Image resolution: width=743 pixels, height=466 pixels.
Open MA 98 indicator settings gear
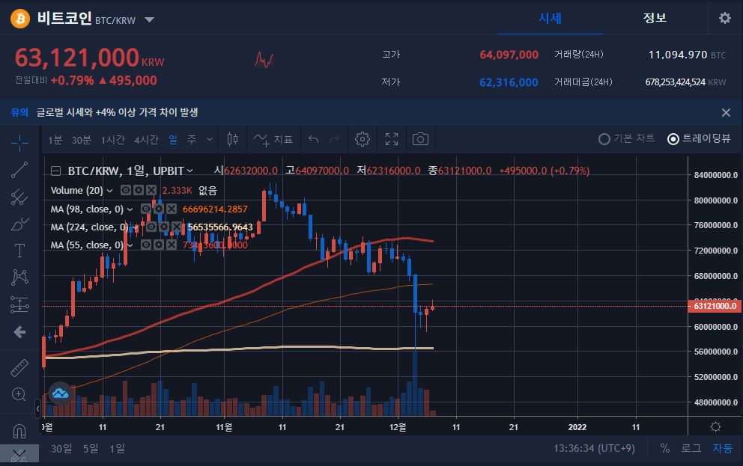[x=159, y=209]
